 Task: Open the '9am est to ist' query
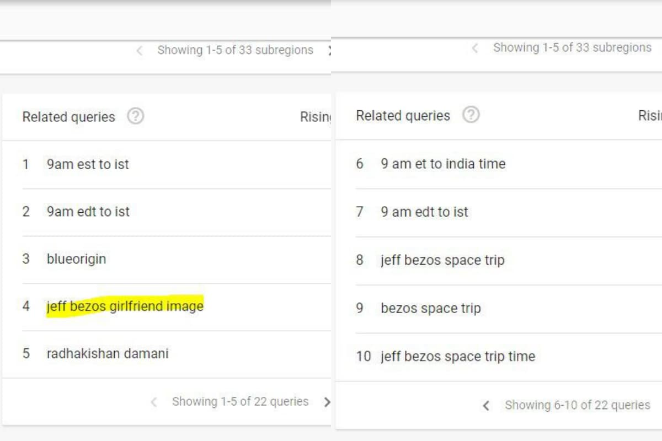[x=88, y=164]
